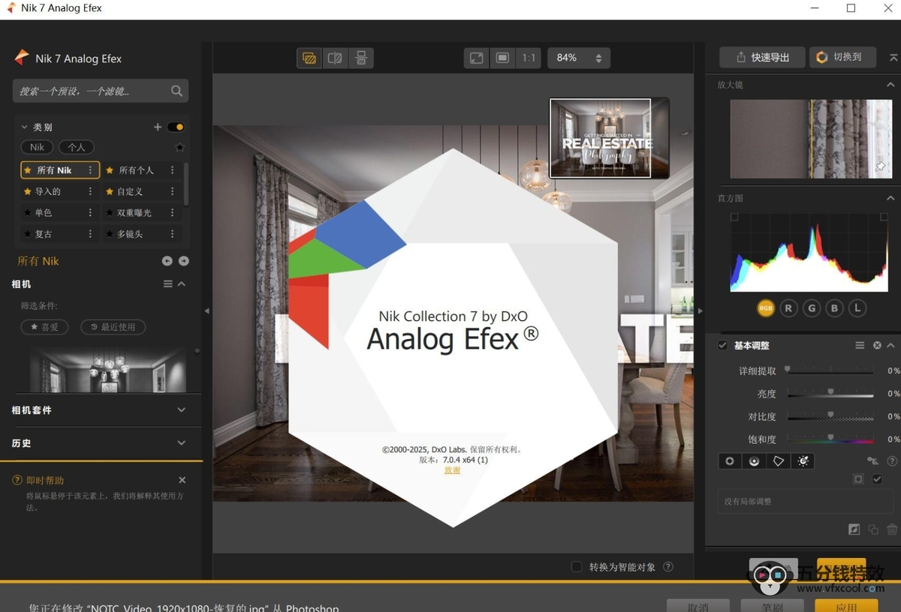Toggle the category switch
This screenshot has height=612, width=901.
click(x=176, y=127)
